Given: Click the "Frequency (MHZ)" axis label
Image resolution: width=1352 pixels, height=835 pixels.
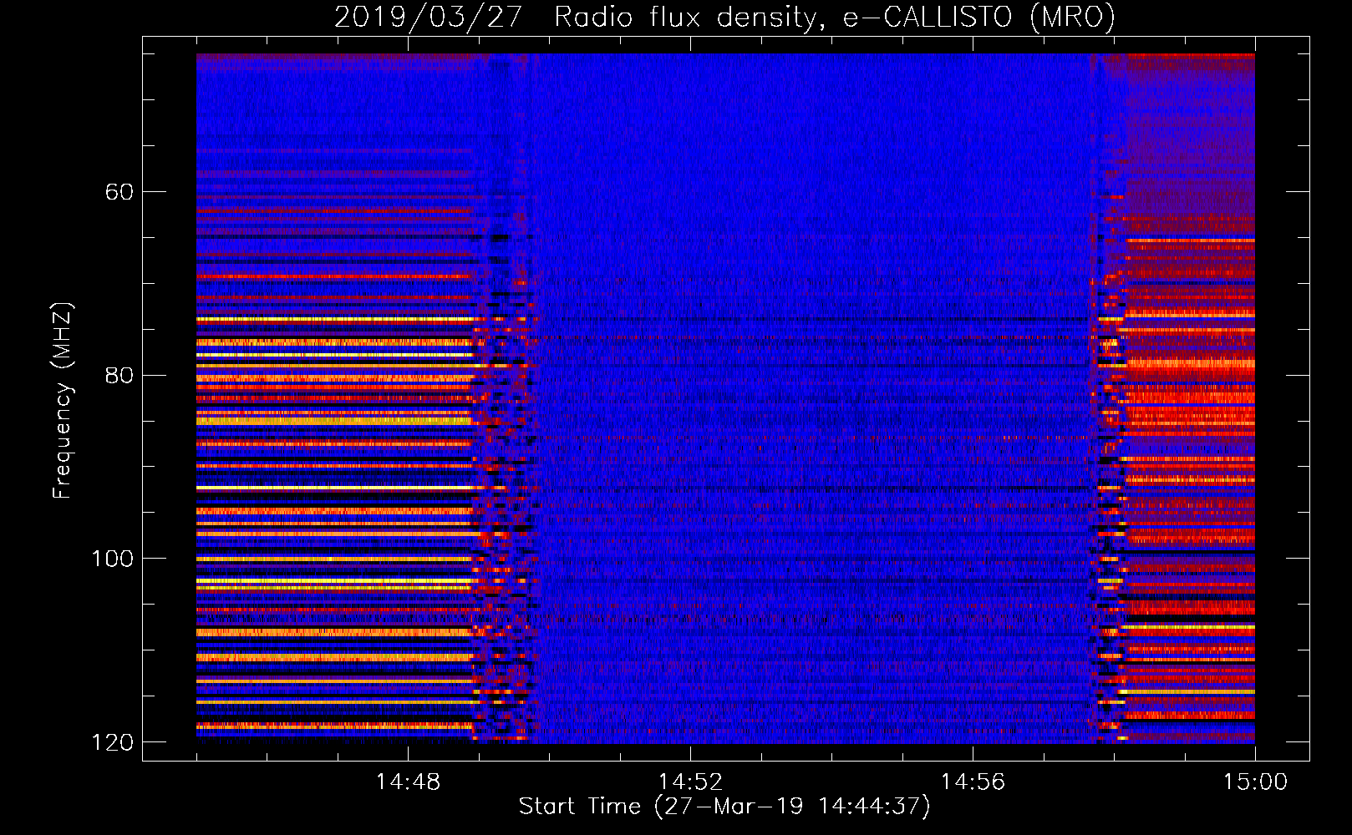Looking at the screenshot, I should click(x=63, y=401).
